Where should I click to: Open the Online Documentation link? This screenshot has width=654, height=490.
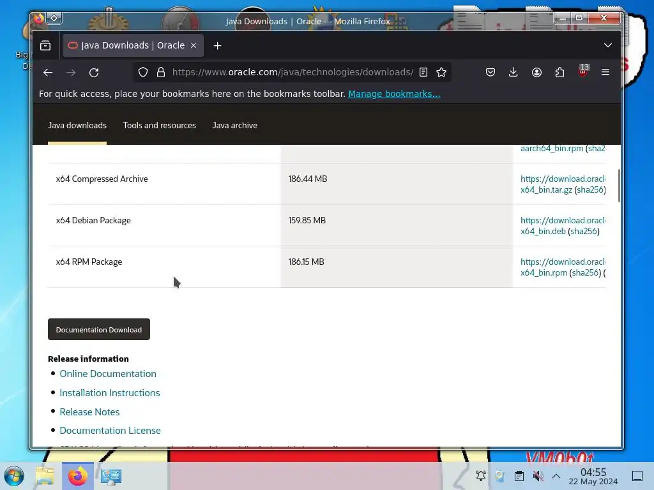coord(108,374)
